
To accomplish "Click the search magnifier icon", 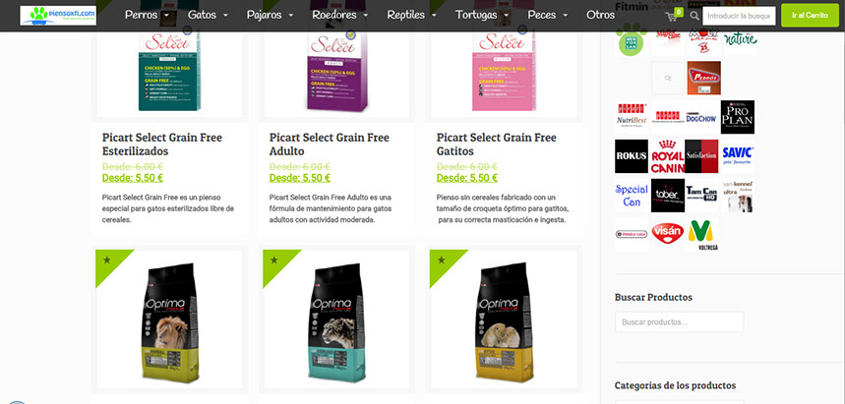I will point(694,16).
